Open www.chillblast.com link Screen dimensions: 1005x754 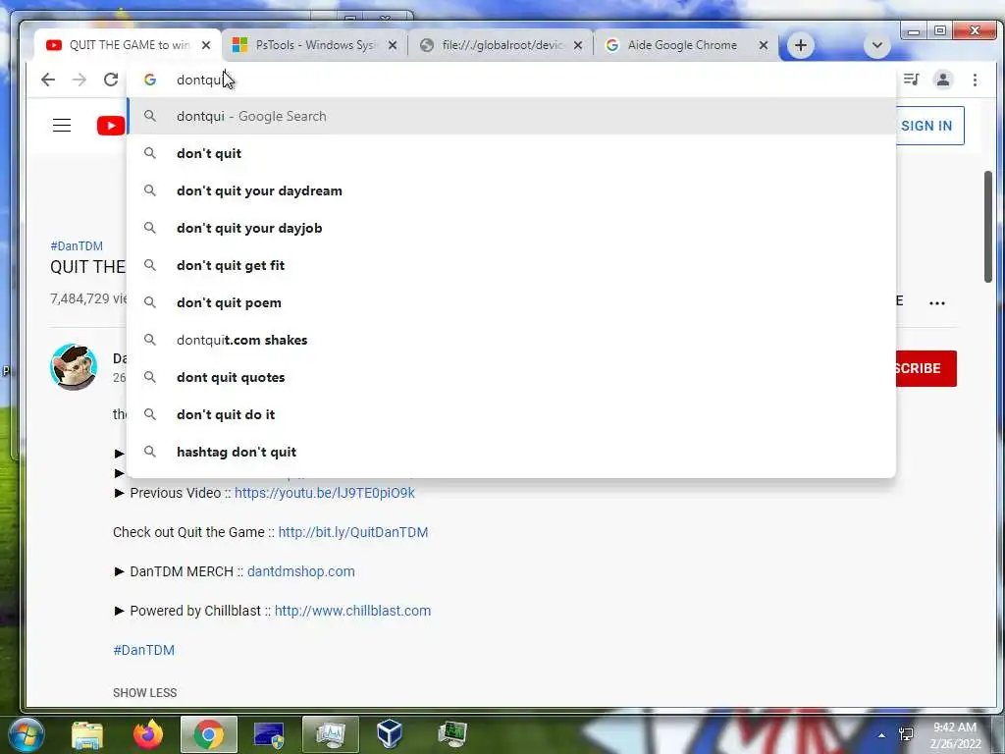[x=352, y=611]
